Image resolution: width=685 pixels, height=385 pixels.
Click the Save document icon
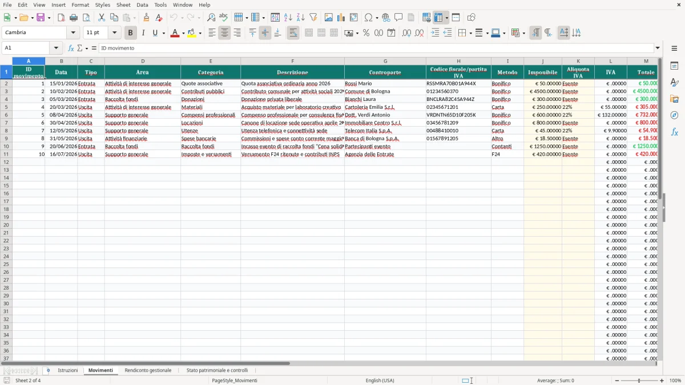41,18
